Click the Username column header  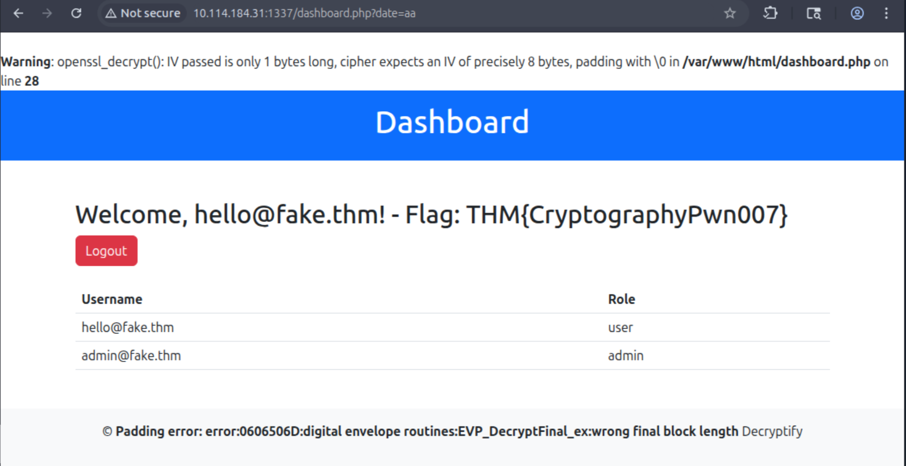112,299
